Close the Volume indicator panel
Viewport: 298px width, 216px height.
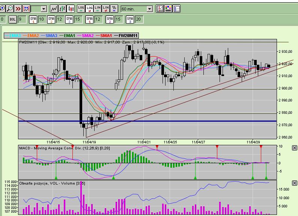294,183
